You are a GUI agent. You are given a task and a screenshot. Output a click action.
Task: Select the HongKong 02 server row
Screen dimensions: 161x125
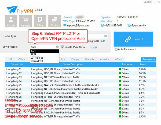[x=80, y=73]
